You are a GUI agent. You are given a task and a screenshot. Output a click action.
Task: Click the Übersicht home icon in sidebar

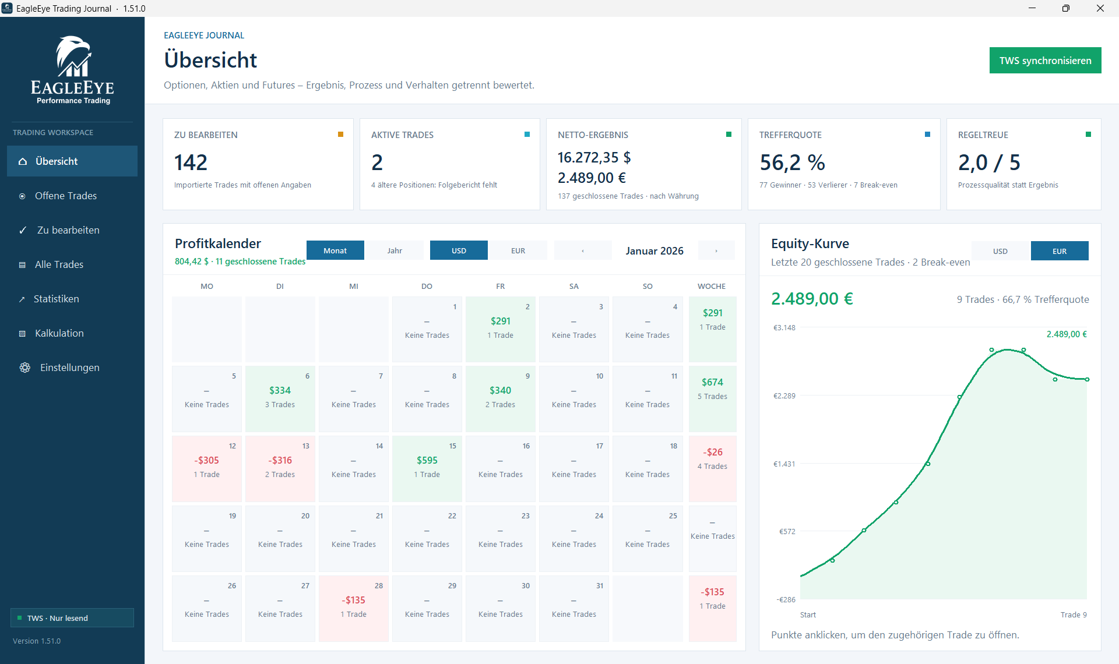point(23,161)
